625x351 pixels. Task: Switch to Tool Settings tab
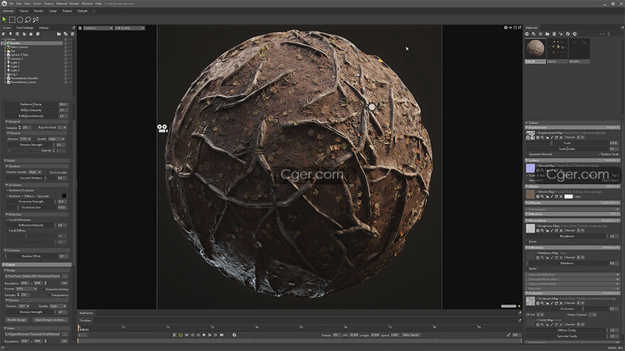(25, 28)
